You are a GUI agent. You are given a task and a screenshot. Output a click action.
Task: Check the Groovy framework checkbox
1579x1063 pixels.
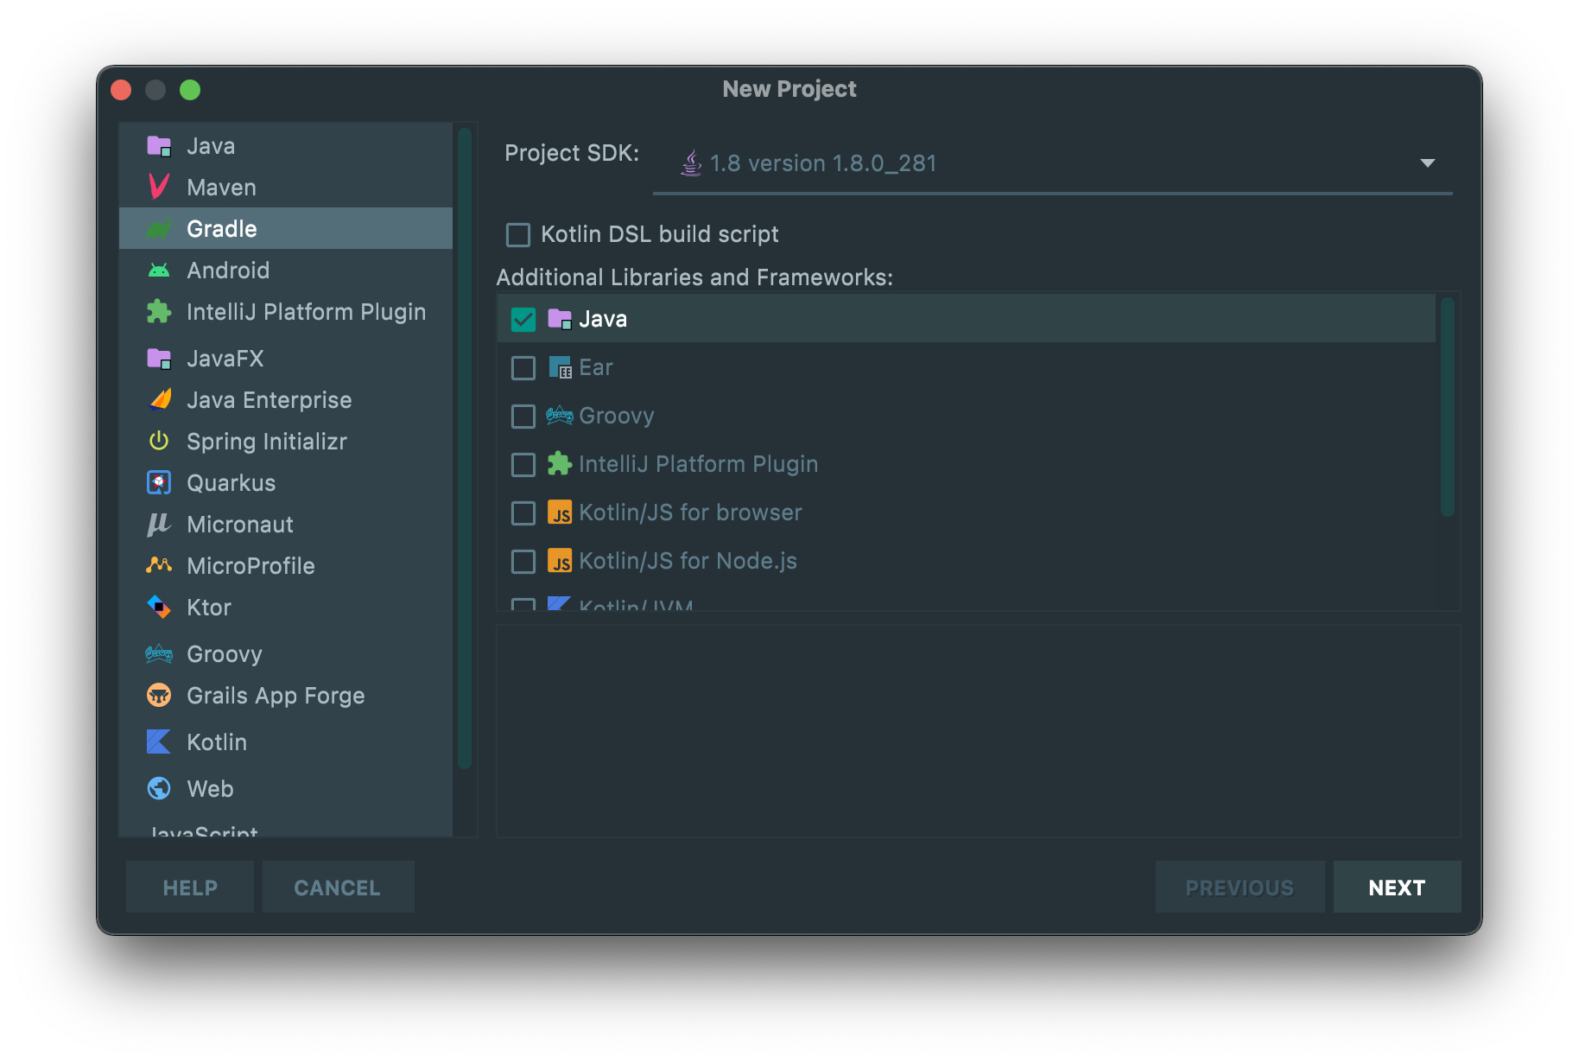point(523,416)
